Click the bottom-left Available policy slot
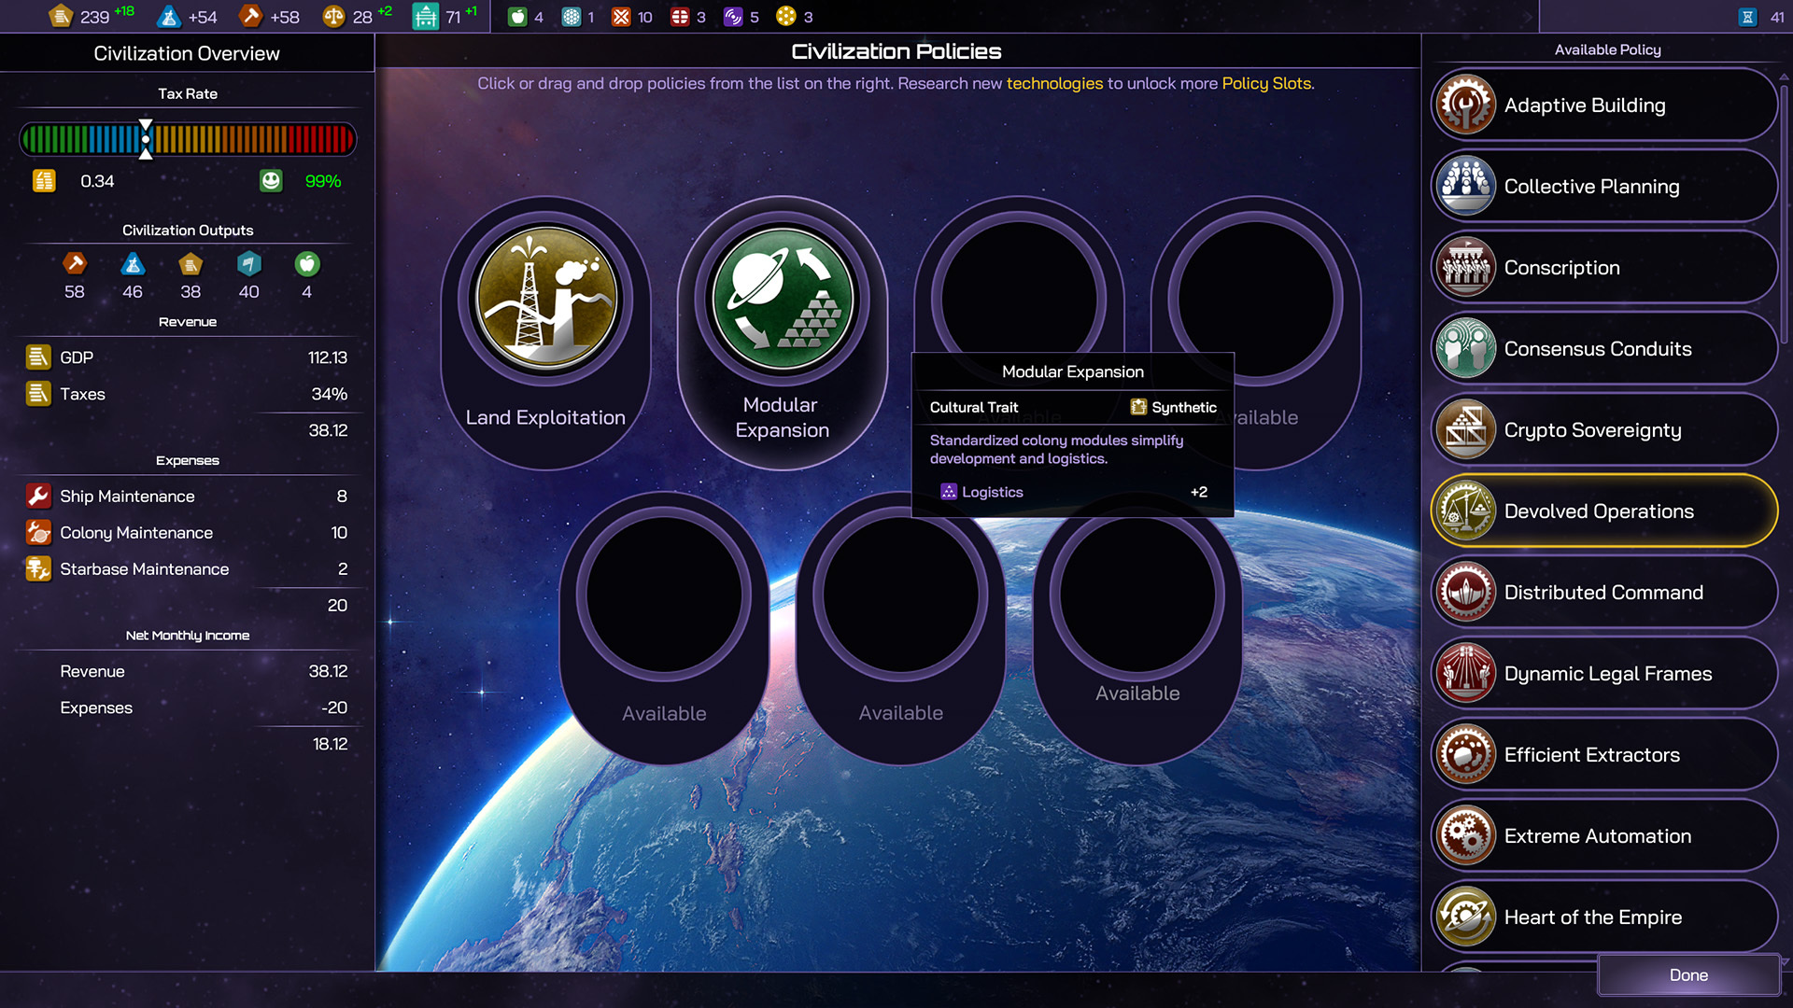Screen dimensions: 1793x1008 [664, 595]
